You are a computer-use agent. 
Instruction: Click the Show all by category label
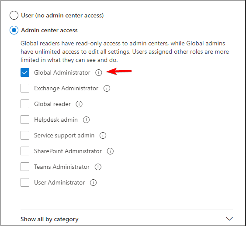click(x=49, y=219)
